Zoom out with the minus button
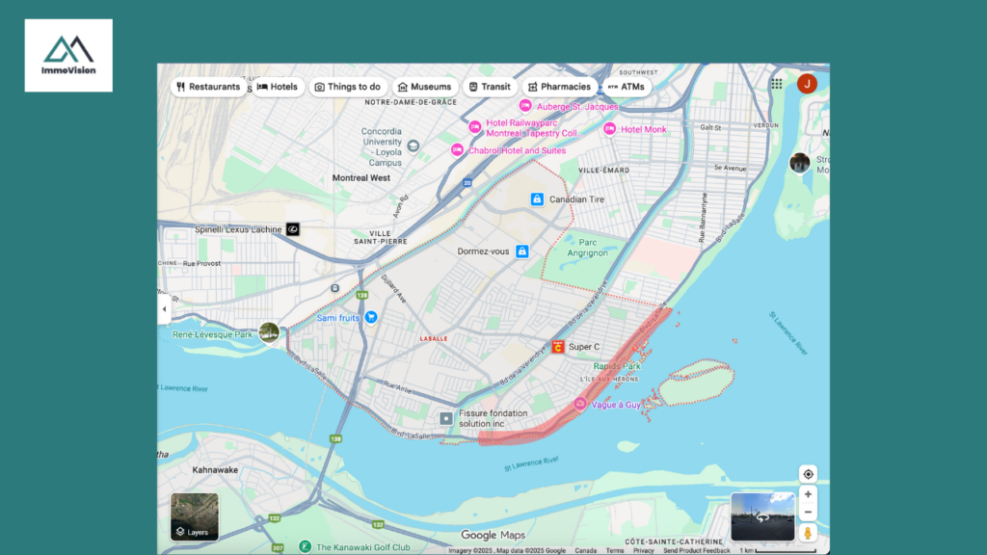 click(808, 512)
